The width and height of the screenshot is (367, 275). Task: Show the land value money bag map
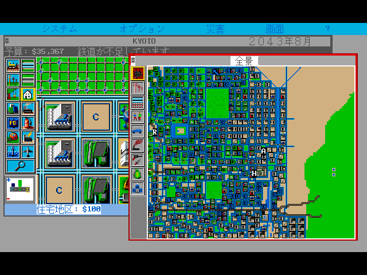(x=138, y=174)
